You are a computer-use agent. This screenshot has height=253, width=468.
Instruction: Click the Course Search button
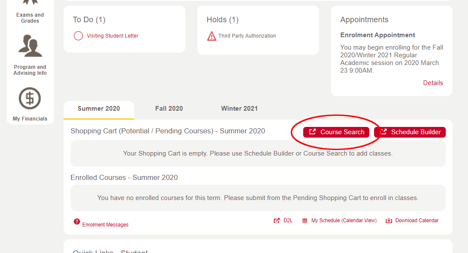336,132
